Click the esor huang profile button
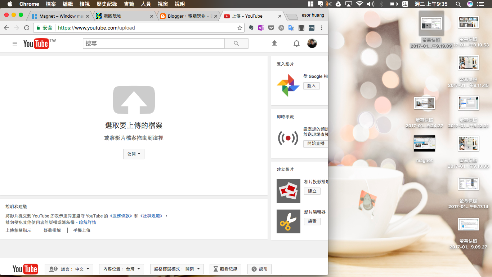Viewport: 492px width, 277px height. (x=313, y=15)
